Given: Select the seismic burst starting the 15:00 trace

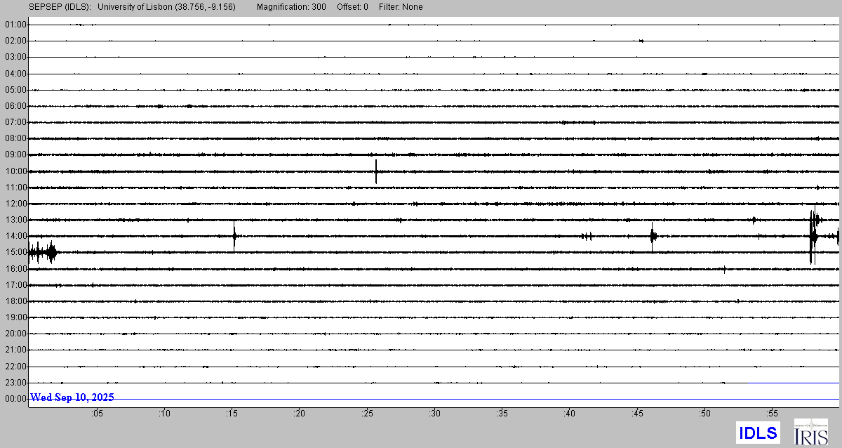Looking at the screenshot, I should [44, 252].
